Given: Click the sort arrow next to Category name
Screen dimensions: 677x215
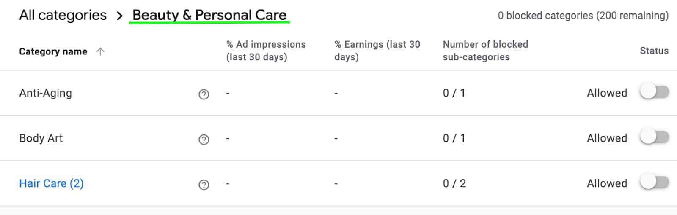Looking at the screenshot, I should point(100,51).
